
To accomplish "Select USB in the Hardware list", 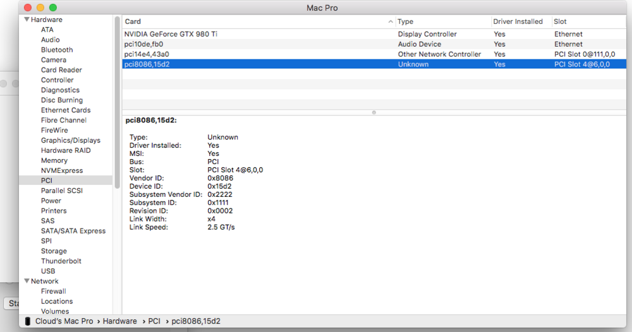I will click(x=48, y=271).
